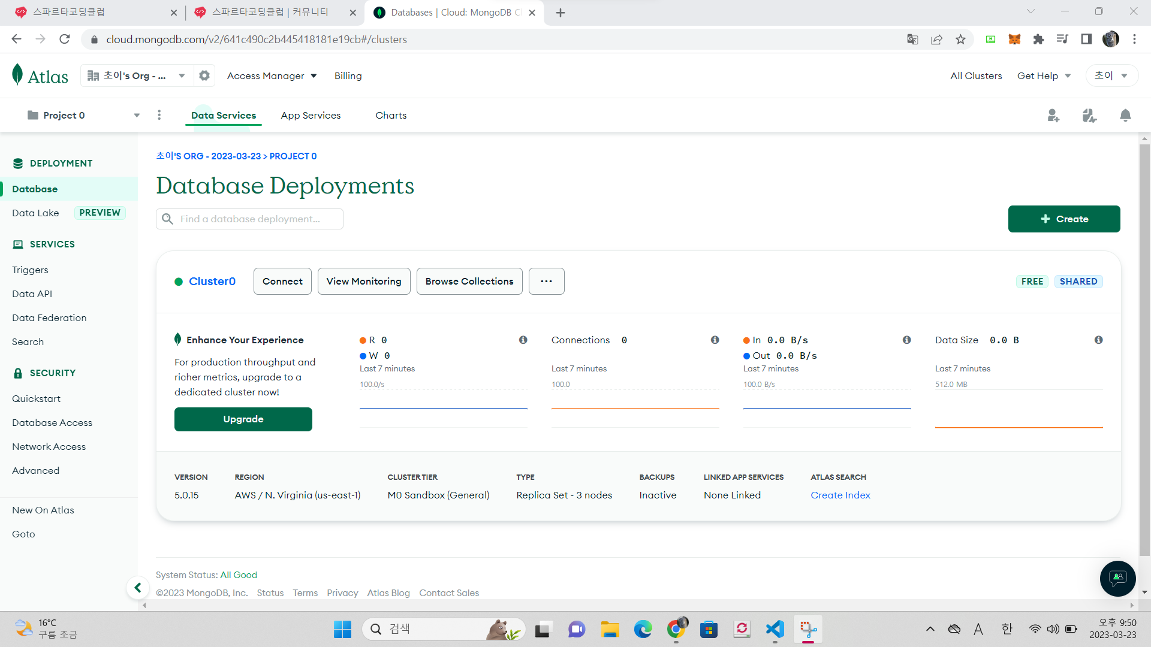Switch to App Services tab
Image resolution: width=1151 pixels, height=647 pixels.
311,115
